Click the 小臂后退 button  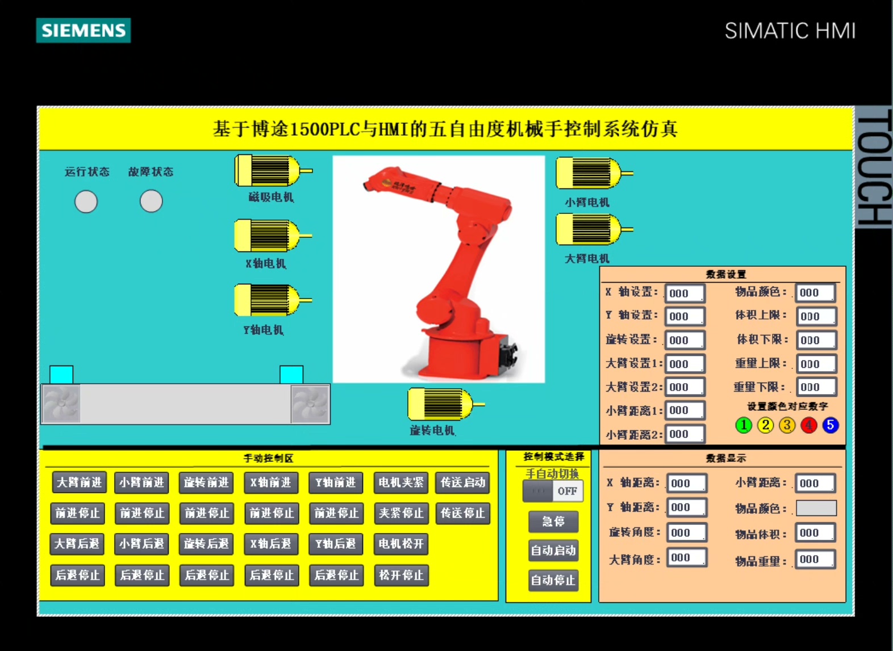[142, 544]
